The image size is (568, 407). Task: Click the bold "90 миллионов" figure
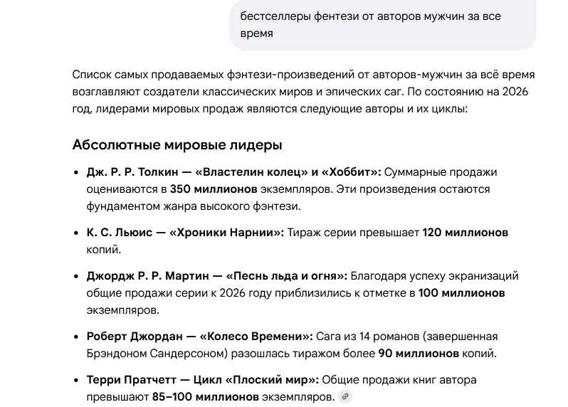(x=418, y=353)
